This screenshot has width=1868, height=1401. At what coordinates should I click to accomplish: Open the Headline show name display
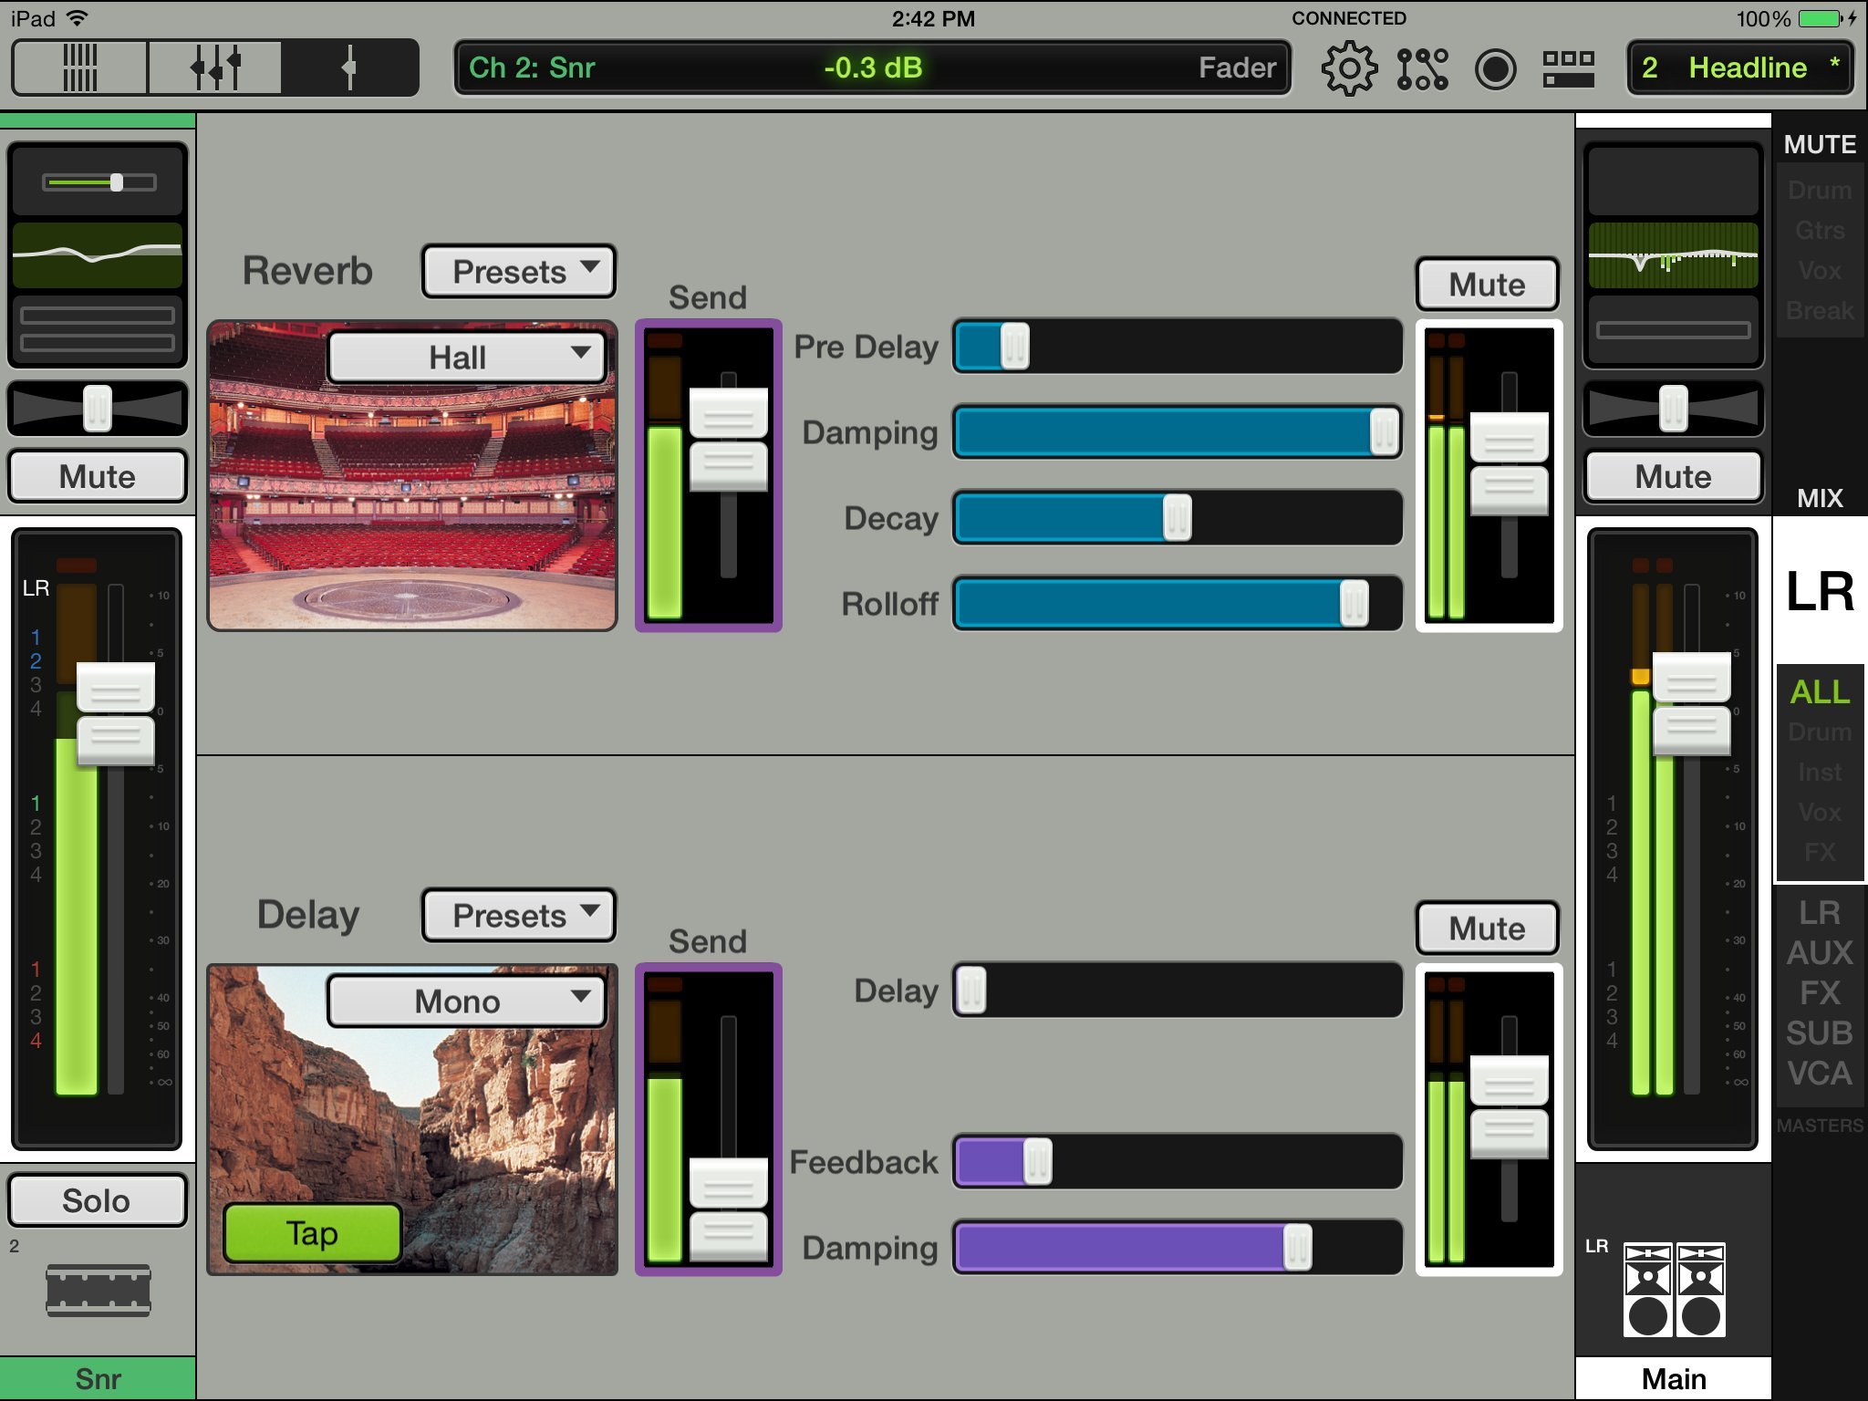[1740, 67]
